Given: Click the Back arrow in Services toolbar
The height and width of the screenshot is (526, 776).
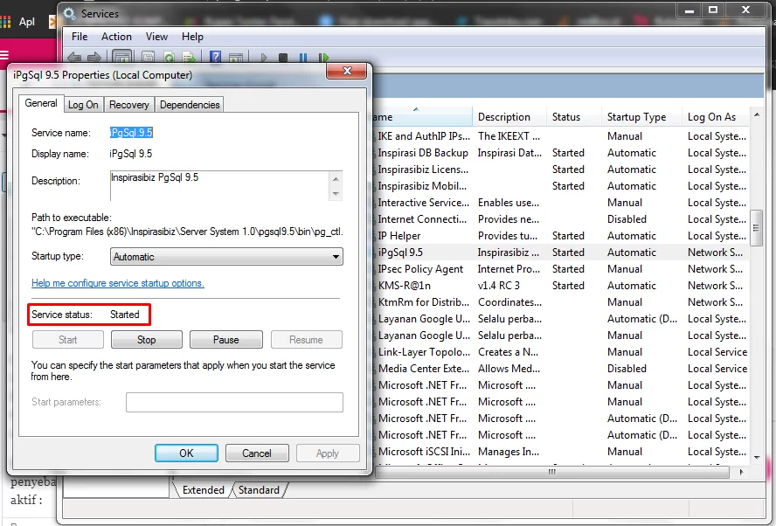Looking at the screenshot, I should point(73,58).
